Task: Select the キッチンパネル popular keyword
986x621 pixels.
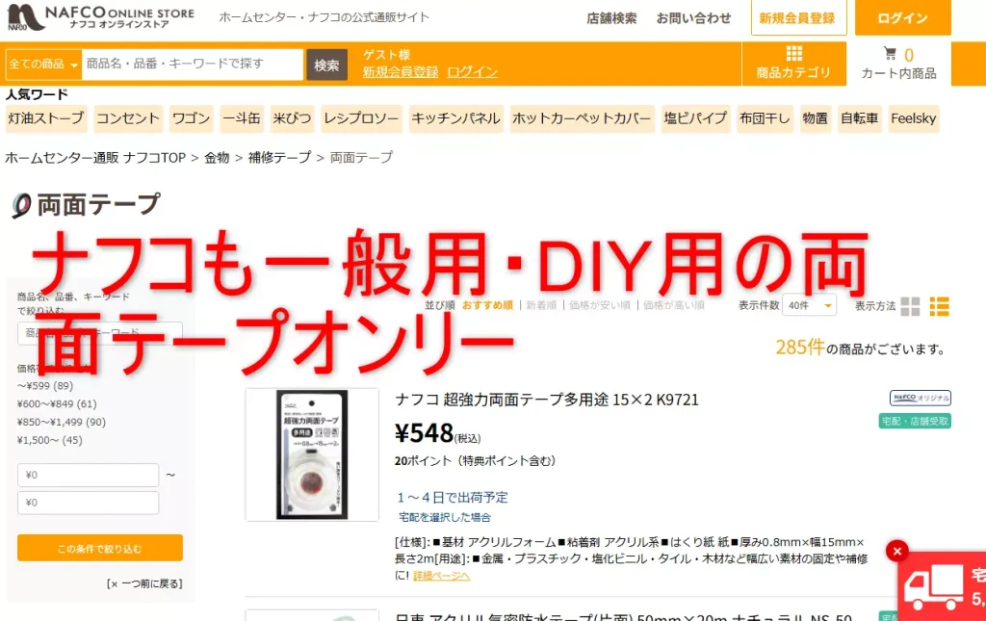Action: [x=455, y=118]
